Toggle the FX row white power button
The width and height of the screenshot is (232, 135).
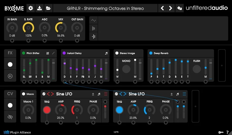tap(10, 64)
